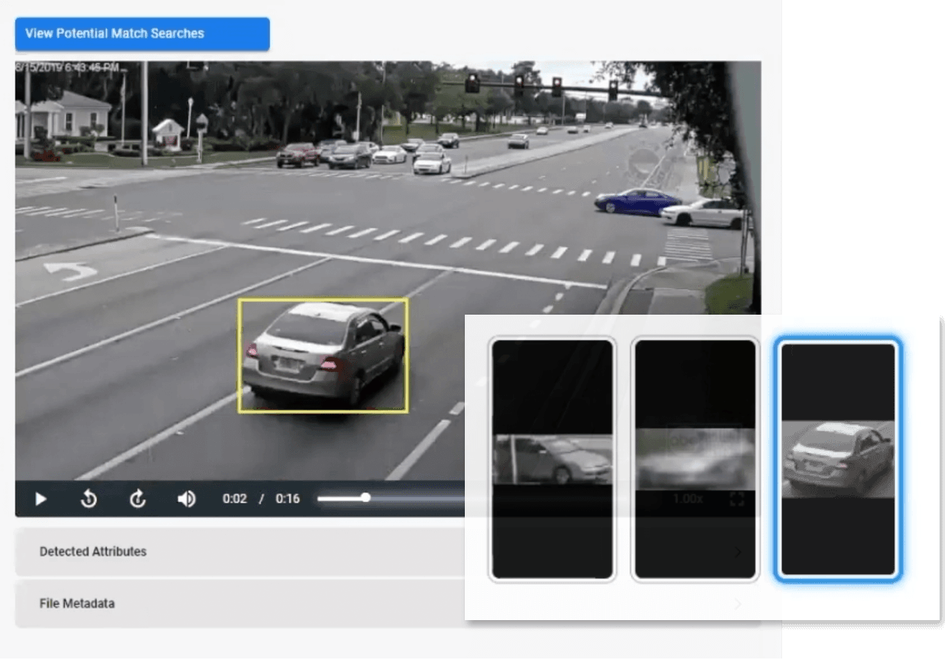Rewind video with the skip-back icon
This screenshot has width=945, height=660.
(89, 499)
